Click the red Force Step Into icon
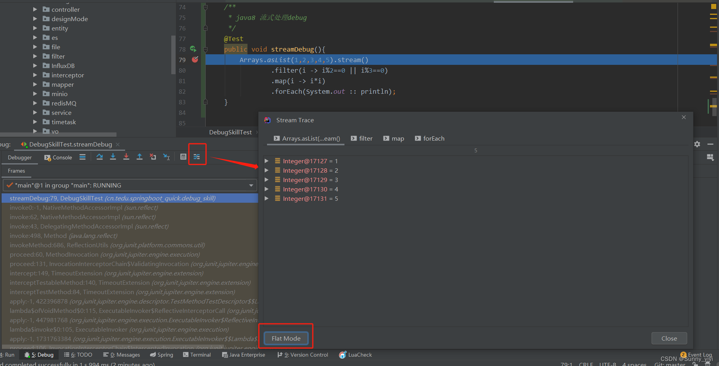Screen dimensions: 719x366 point(126,157)
